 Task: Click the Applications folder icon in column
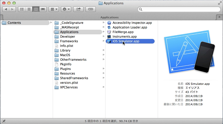click(57, 32)
